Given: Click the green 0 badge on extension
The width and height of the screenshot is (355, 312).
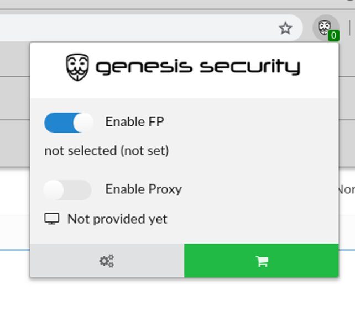Looking at the screenshot, I should (333, 35).
